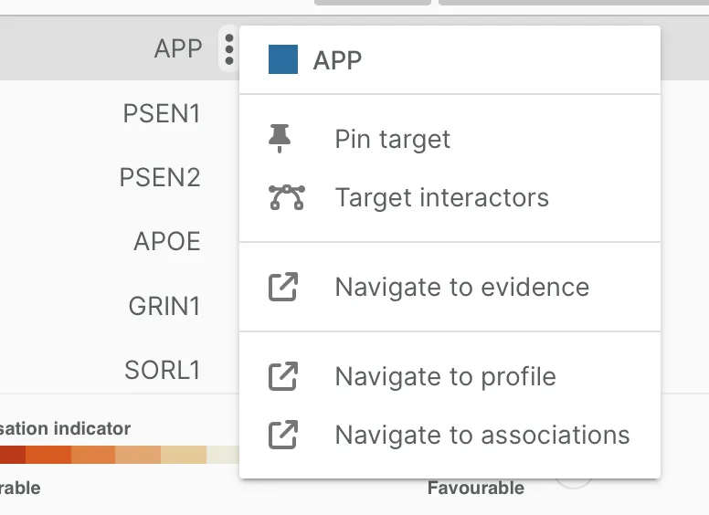
Task: Click the external link icon for profile
Action: pyautogui.click(x=283, y=376)
